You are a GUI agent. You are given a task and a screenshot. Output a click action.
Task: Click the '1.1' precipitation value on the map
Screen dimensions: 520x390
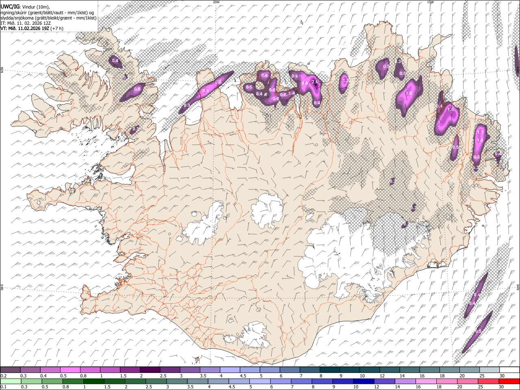pos(480,132)
